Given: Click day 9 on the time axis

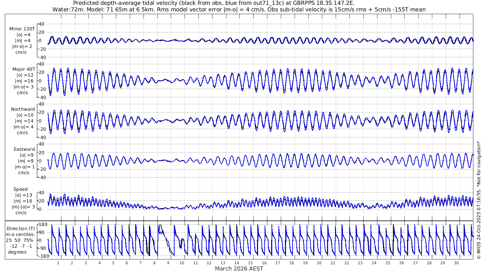Looking at the screenshot, I should point(168,263).
